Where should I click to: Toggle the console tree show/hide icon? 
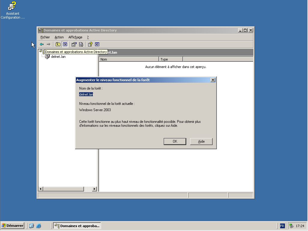tap(65, 44)
